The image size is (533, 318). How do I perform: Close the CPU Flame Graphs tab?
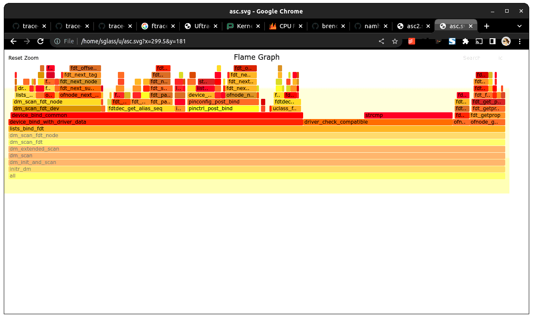301,26
